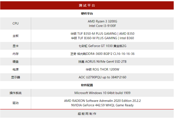Screen dimensions: 175x119
Task: Select the GeForce GT 1030 黄金版2G cell
Action: point(102,46)
